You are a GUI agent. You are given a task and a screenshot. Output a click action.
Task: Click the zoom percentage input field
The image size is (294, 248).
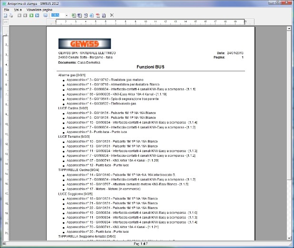58,15
